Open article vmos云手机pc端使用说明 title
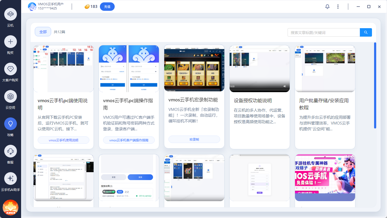Screen dimensions: 387x218 [63, 104]
